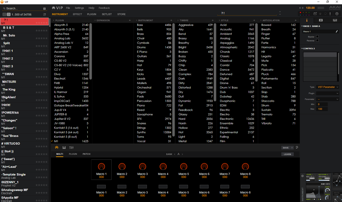
Task: Click the Macro 4 knob
Action: [163, 167]
